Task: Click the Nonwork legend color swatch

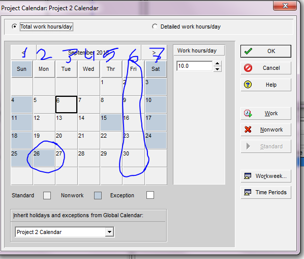Action: click(98, 195)
